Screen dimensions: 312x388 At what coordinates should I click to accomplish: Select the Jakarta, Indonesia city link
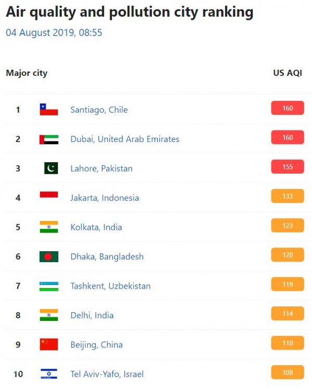pos(105,198)
